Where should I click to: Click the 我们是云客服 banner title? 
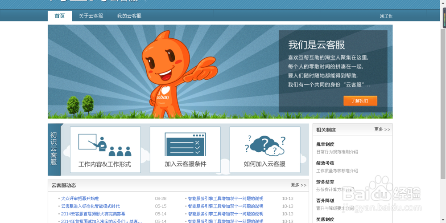click(317, 45)
